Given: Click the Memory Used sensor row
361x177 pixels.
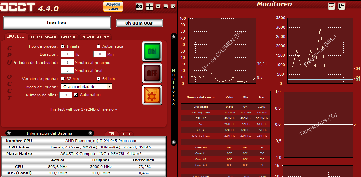Looking at the screenshot, I should click(x=226, y=112).
